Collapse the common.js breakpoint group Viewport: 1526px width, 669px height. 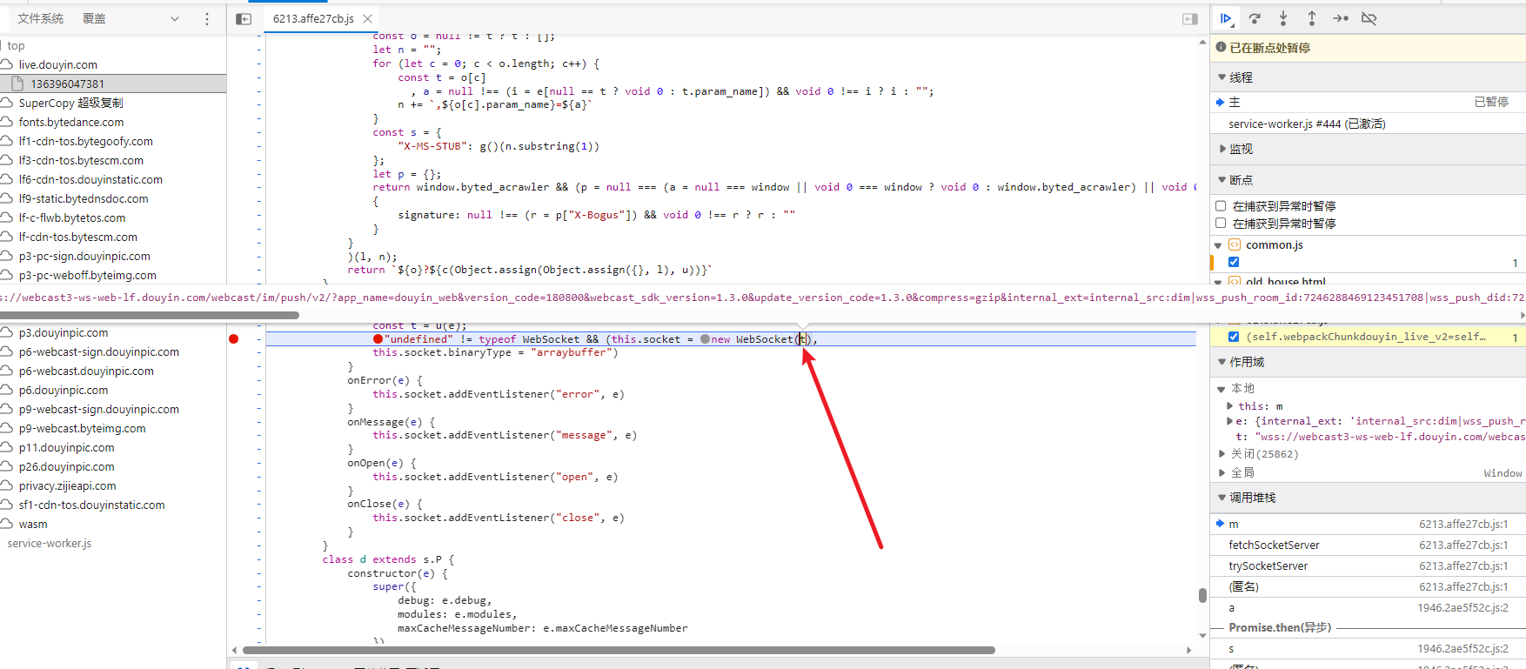1218,245
